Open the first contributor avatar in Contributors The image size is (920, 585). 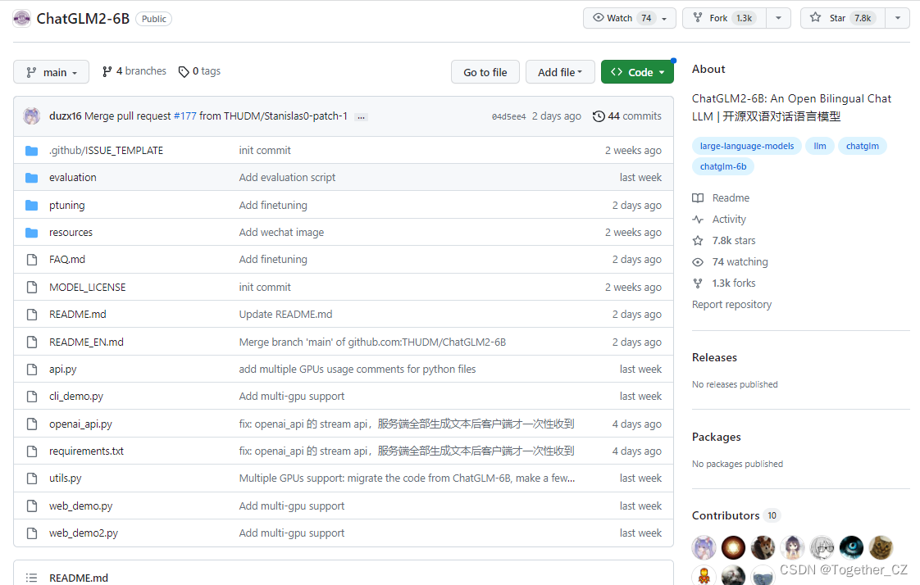(x=704, y=548)
